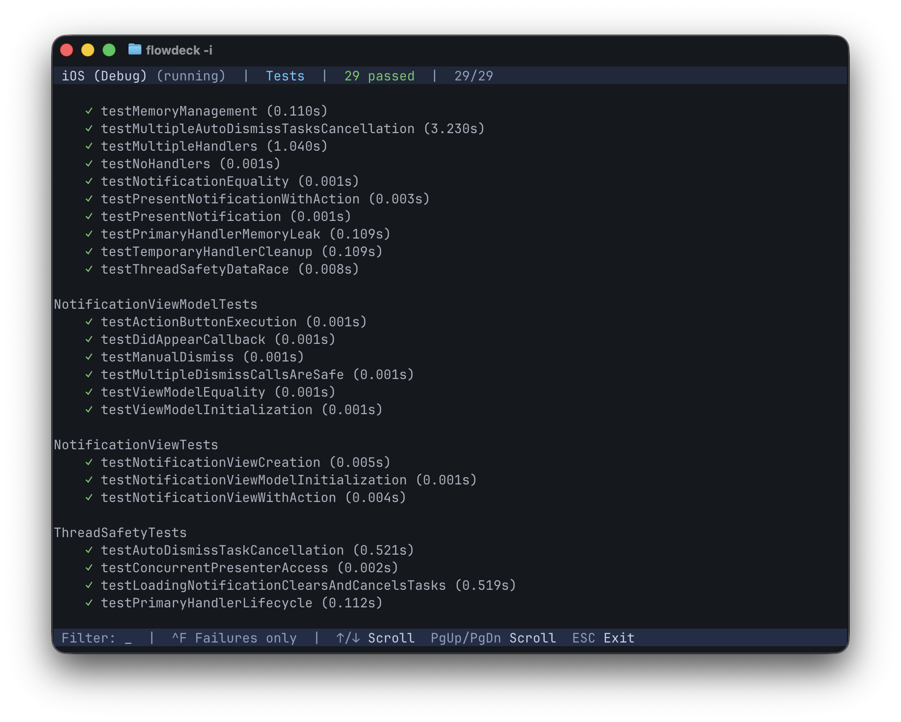Click checkmark icon beside testViewModelInitialization
901x722 pixels.
coord(89,410)
